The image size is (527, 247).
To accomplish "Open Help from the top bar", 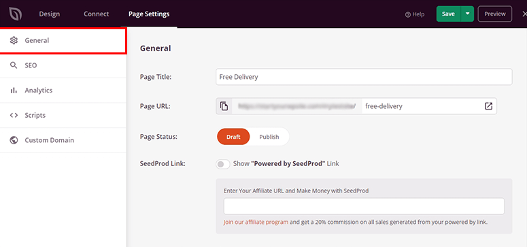I will coord(415,14).
